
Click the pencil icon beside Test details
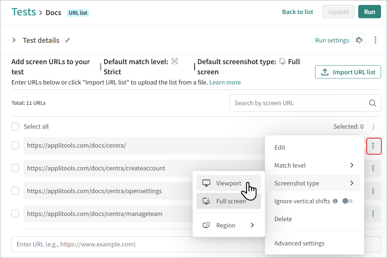(x=68, y=40)
